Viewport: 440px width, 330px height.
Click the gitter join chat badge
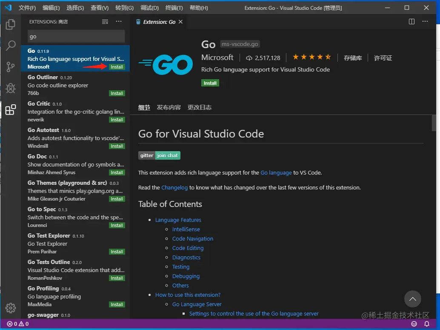click(x=159, y=155)
